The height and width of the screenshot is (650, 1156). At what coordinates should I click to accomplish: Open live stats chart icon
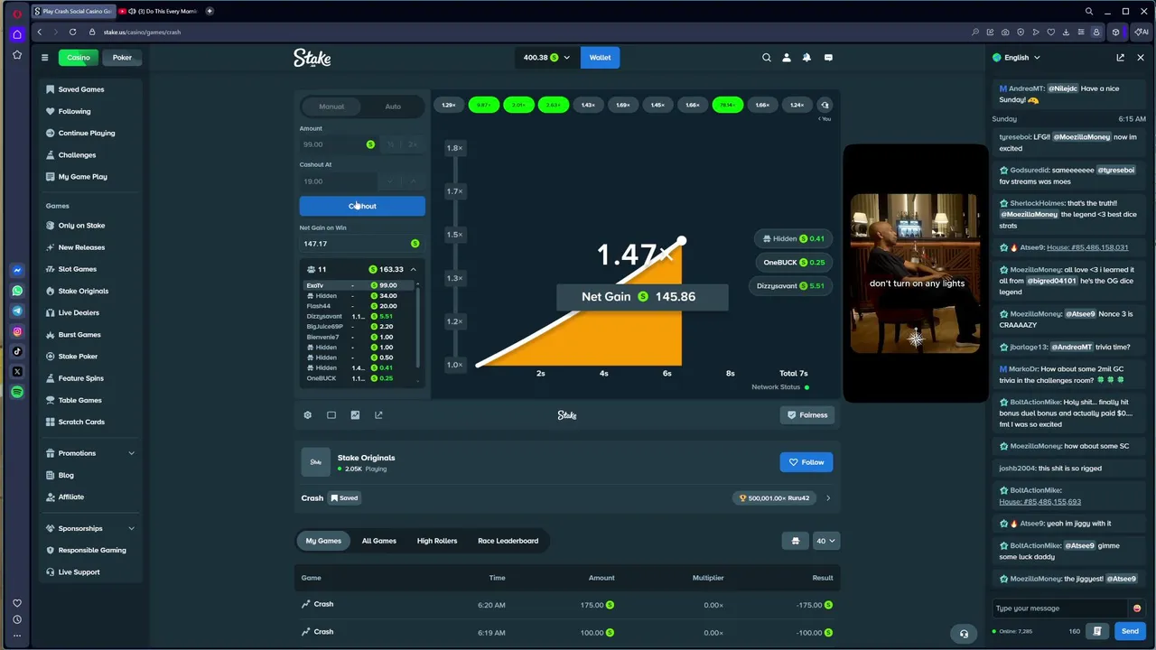pyautogui.click(x=355, y=415)
